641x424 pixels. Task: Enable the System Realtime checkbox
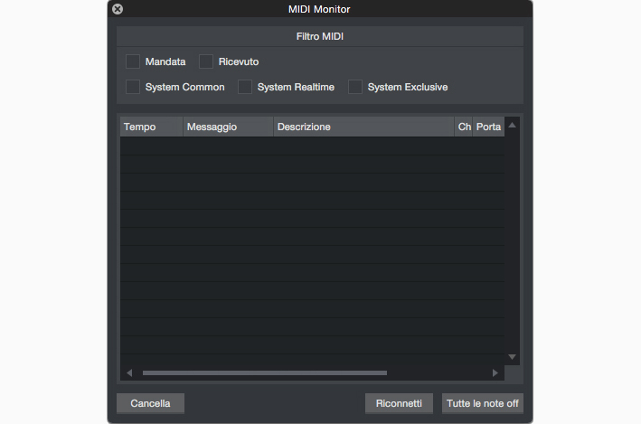pyautogui.click(x=245, y=87)
